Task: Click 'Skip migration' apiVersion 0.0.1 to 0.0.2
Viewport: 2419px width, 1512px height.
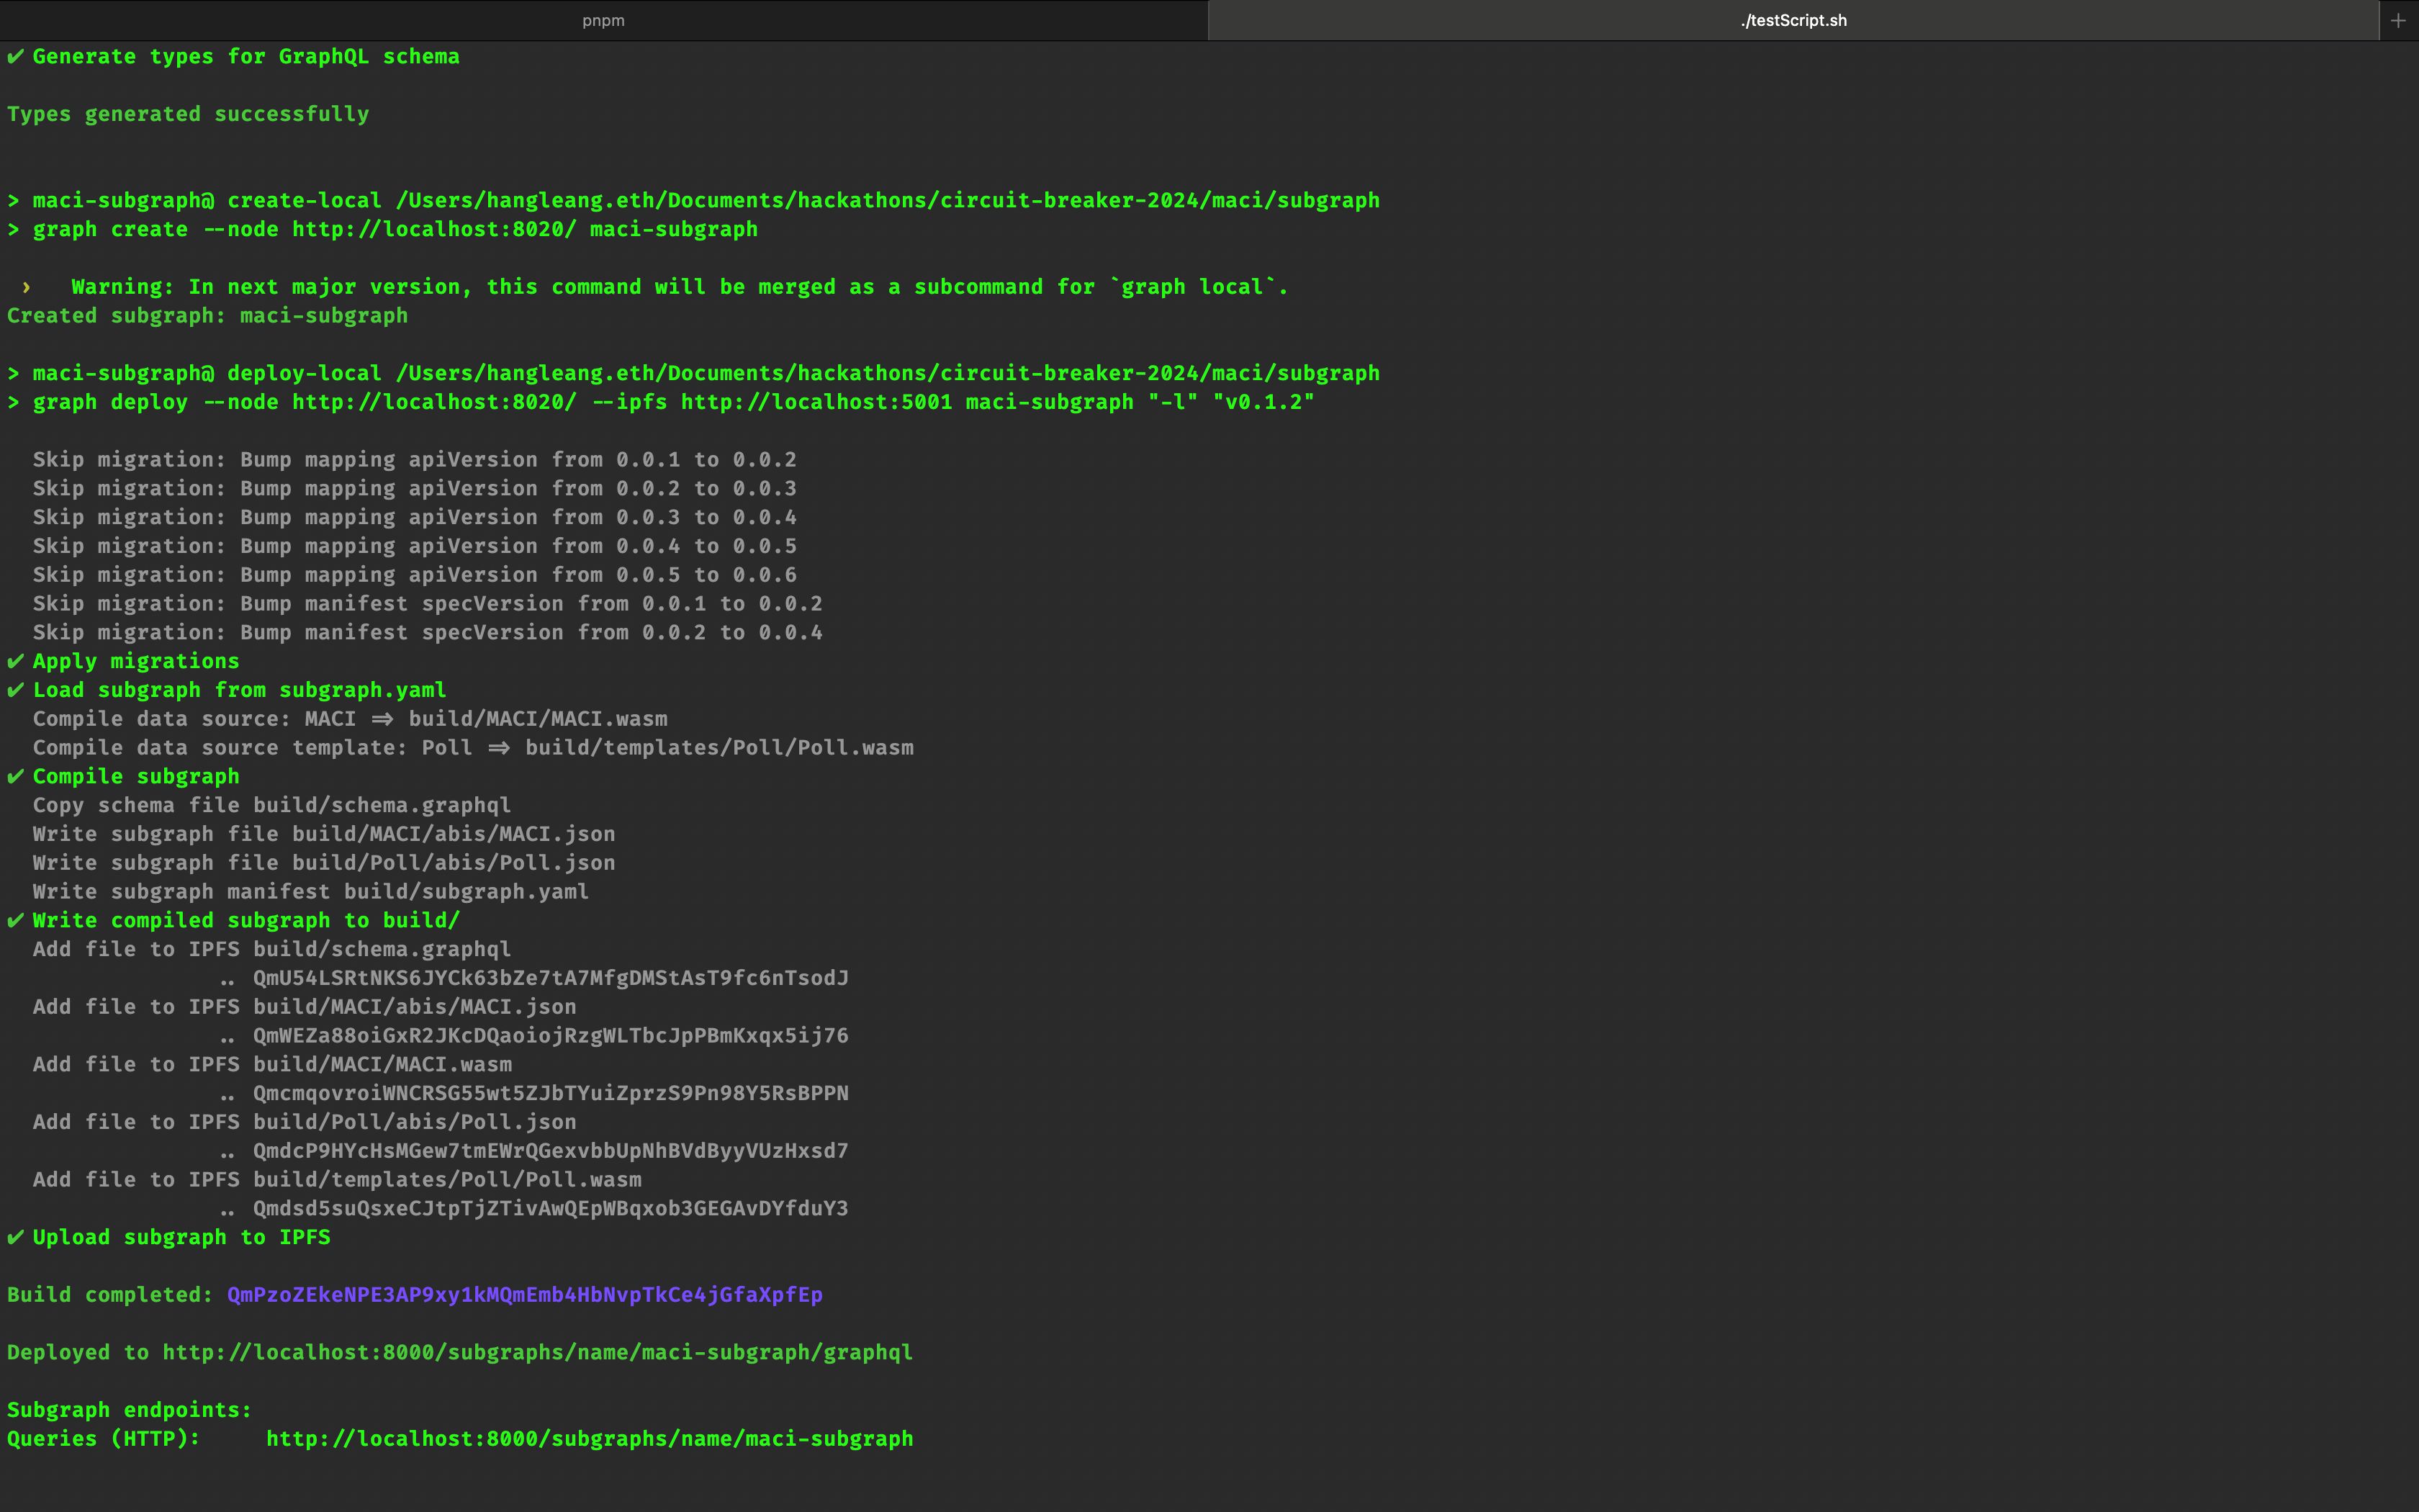Action: 415,460
